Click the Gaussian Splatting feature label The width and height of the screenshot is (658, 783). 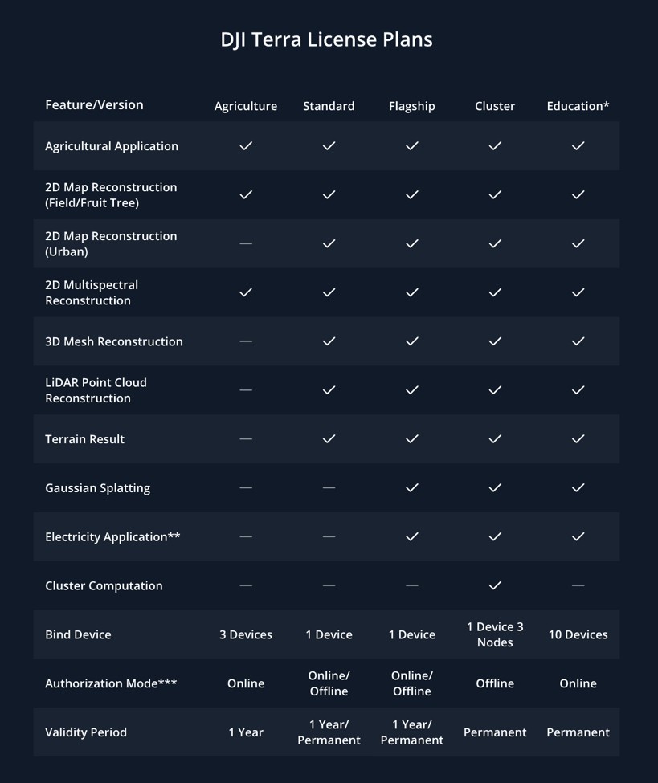click(x=98, y=488)
